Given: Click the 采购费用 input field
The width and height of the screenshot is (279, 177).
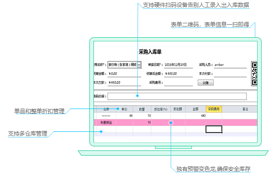Looking at the screenshot, I should tap(178, 83).
